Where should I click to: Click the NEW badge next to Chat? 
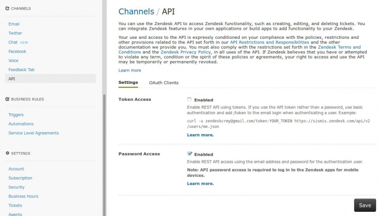click(24, 43)
